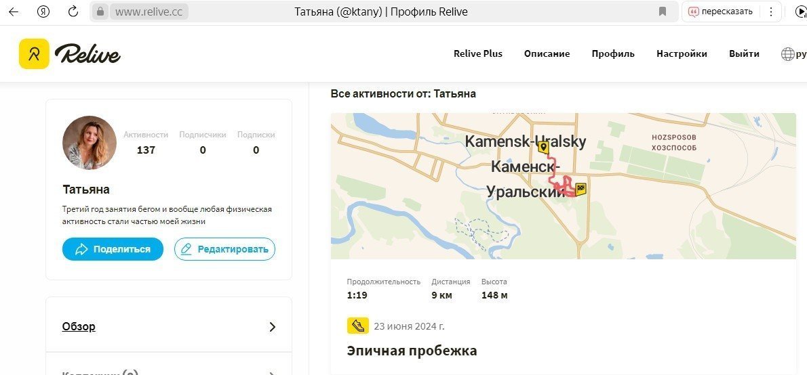Click the name Татьяна under avatar
Screen dimensions: 807x375
click(86, 190)
